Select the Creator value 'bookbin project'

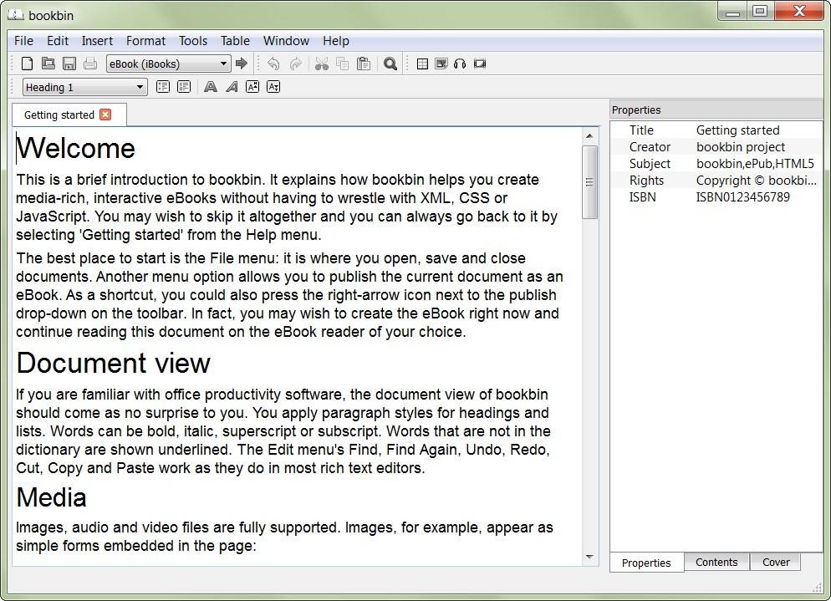pos(741,147)
